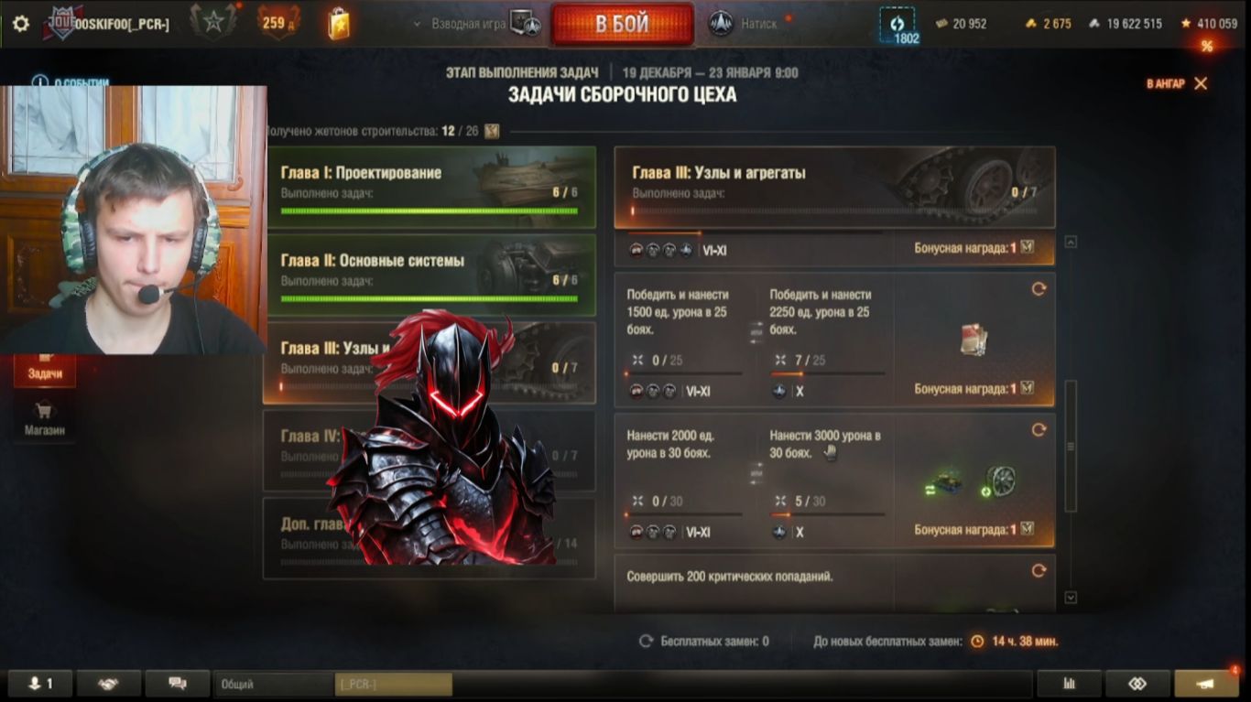The image size is (1251, 702).
Task: Open the Натиск mode icon
Action: 721,24
